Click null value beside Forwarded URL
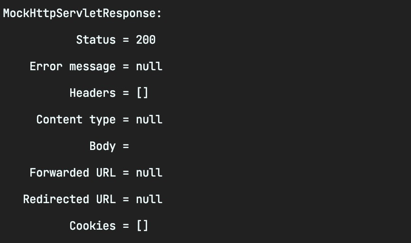The image size is (411, 243). [x=149, y=173]
